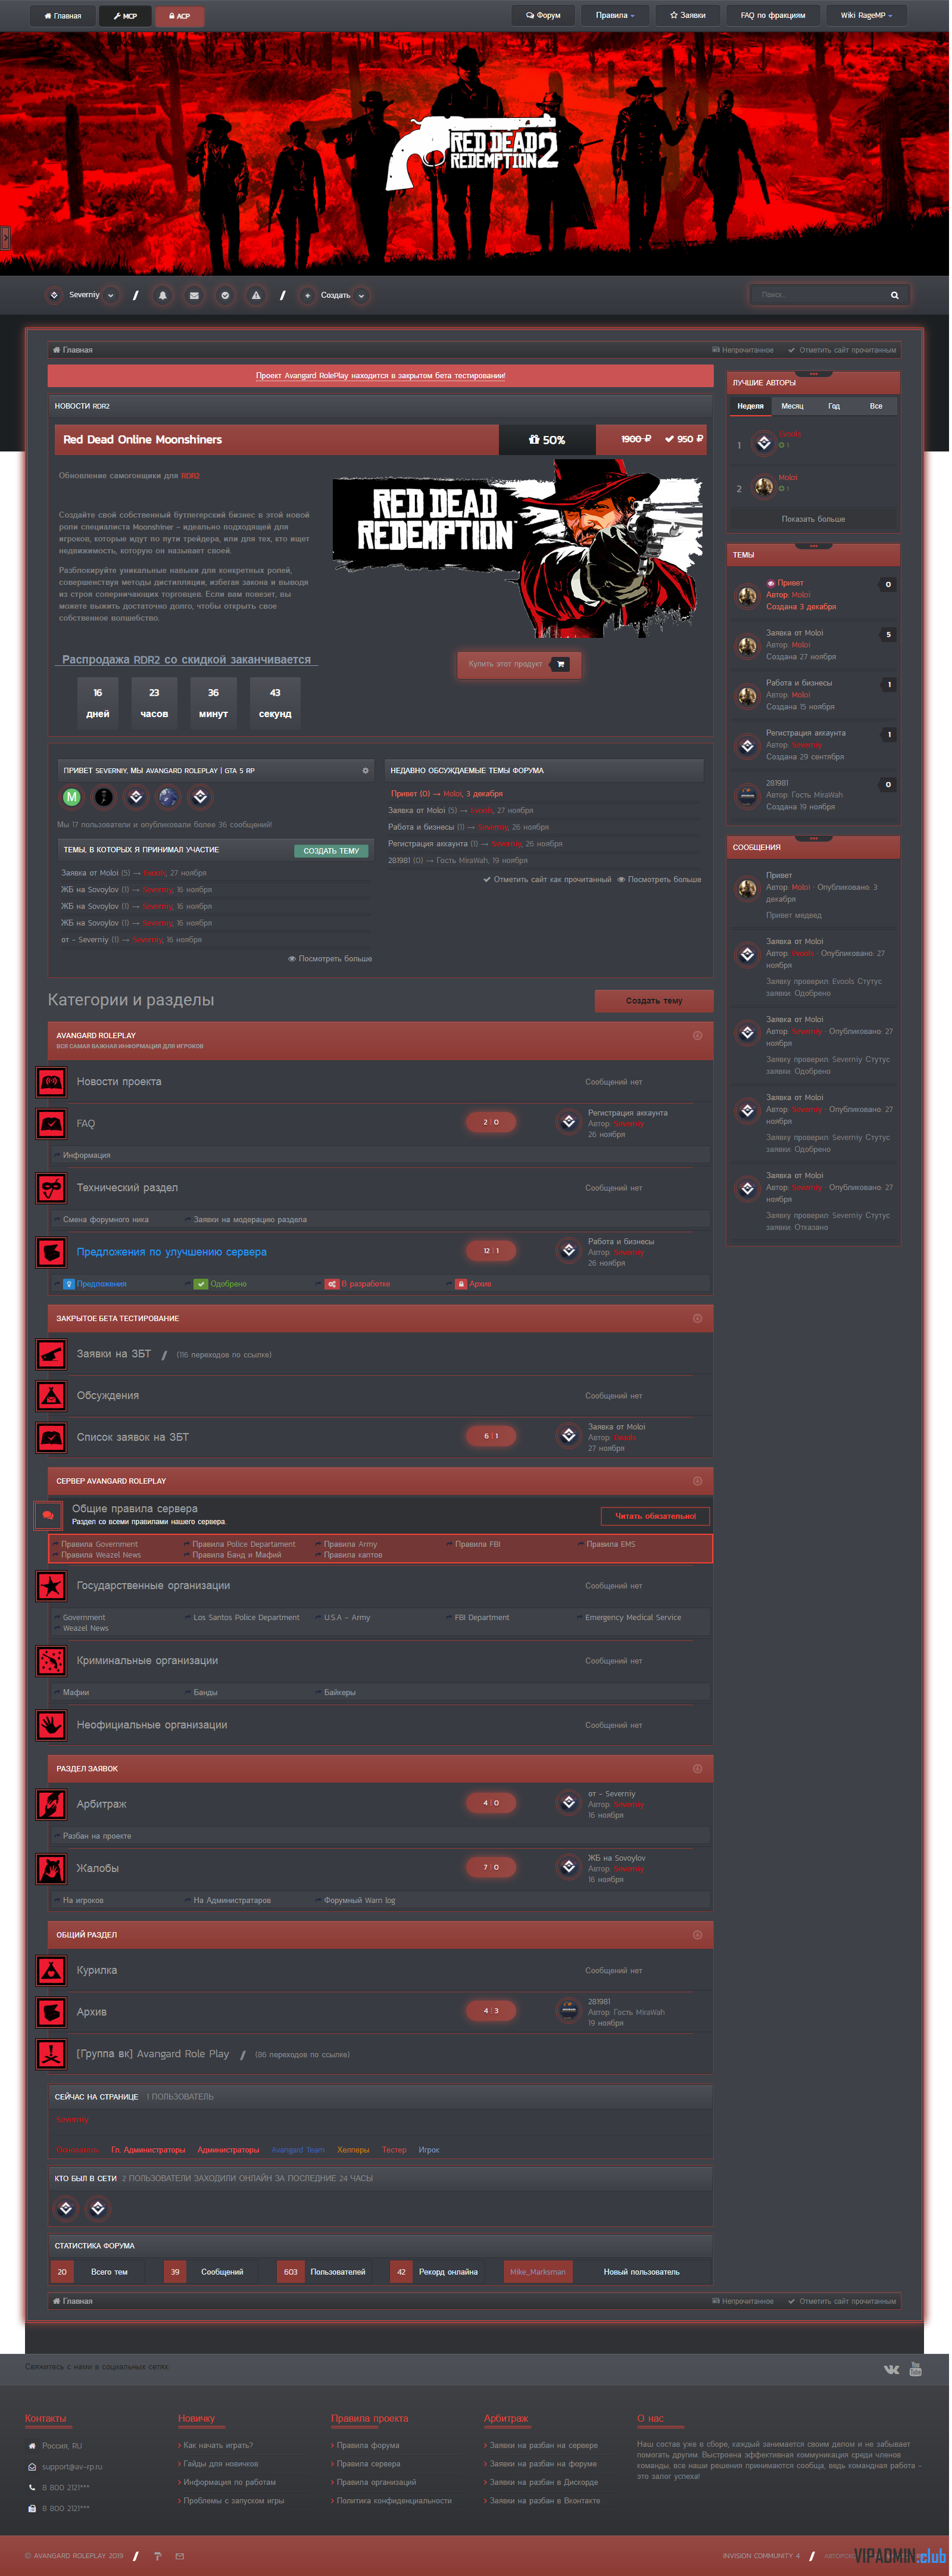Open the messages envelope icon

[194, 296]
